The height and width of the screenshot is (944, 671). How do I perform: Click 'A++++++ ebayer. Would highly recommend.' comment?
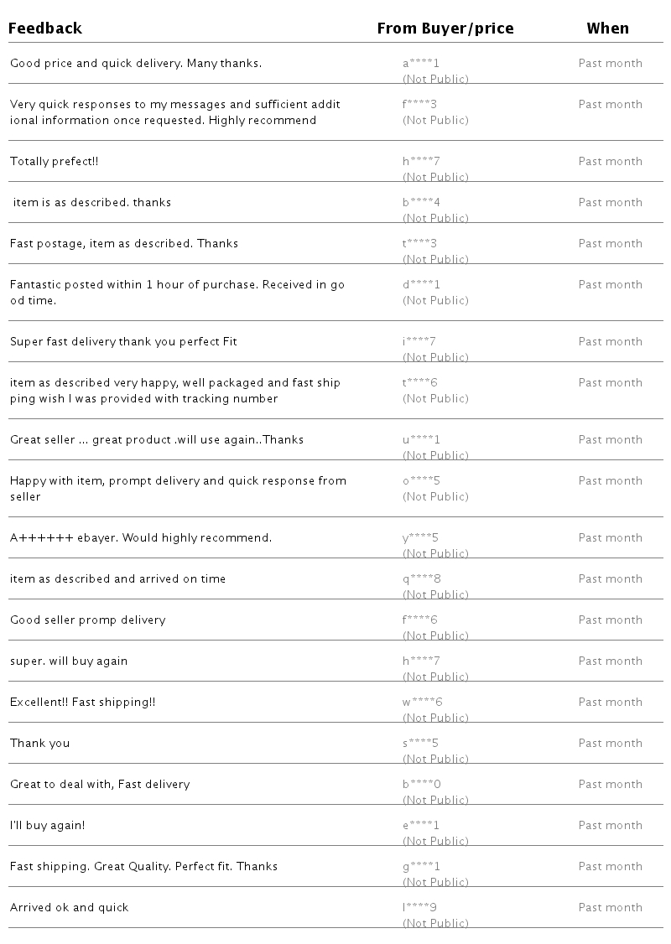click(x=141, y=538)
